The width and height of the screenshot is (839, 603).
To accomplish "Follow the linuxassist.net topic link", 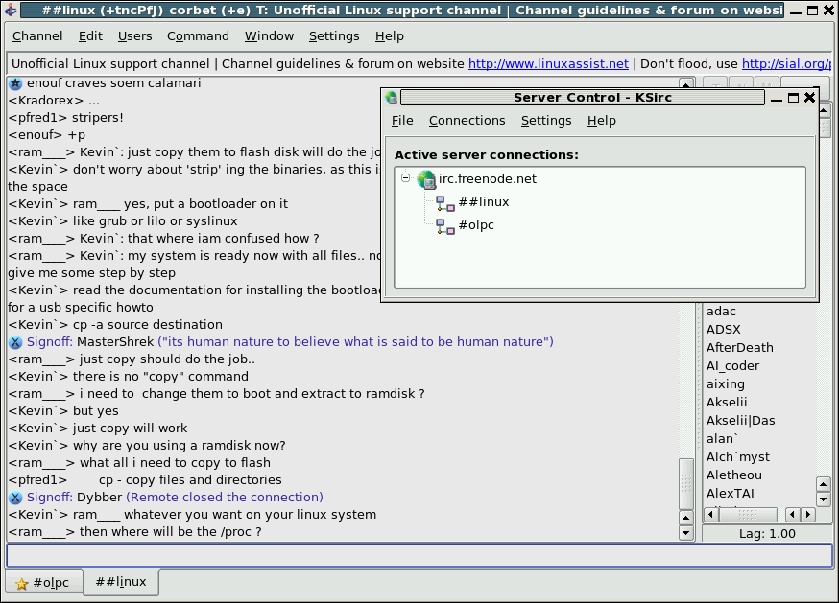I will pyautogui.click(x=548, y=64).
